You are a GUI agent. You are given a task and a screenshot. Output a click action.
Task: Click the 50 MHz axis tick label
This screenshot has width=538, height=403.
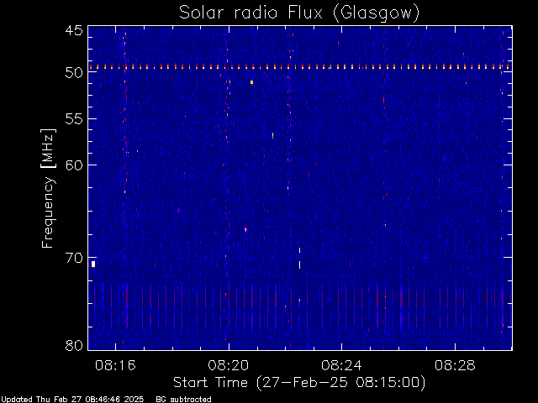pos(74,73)
